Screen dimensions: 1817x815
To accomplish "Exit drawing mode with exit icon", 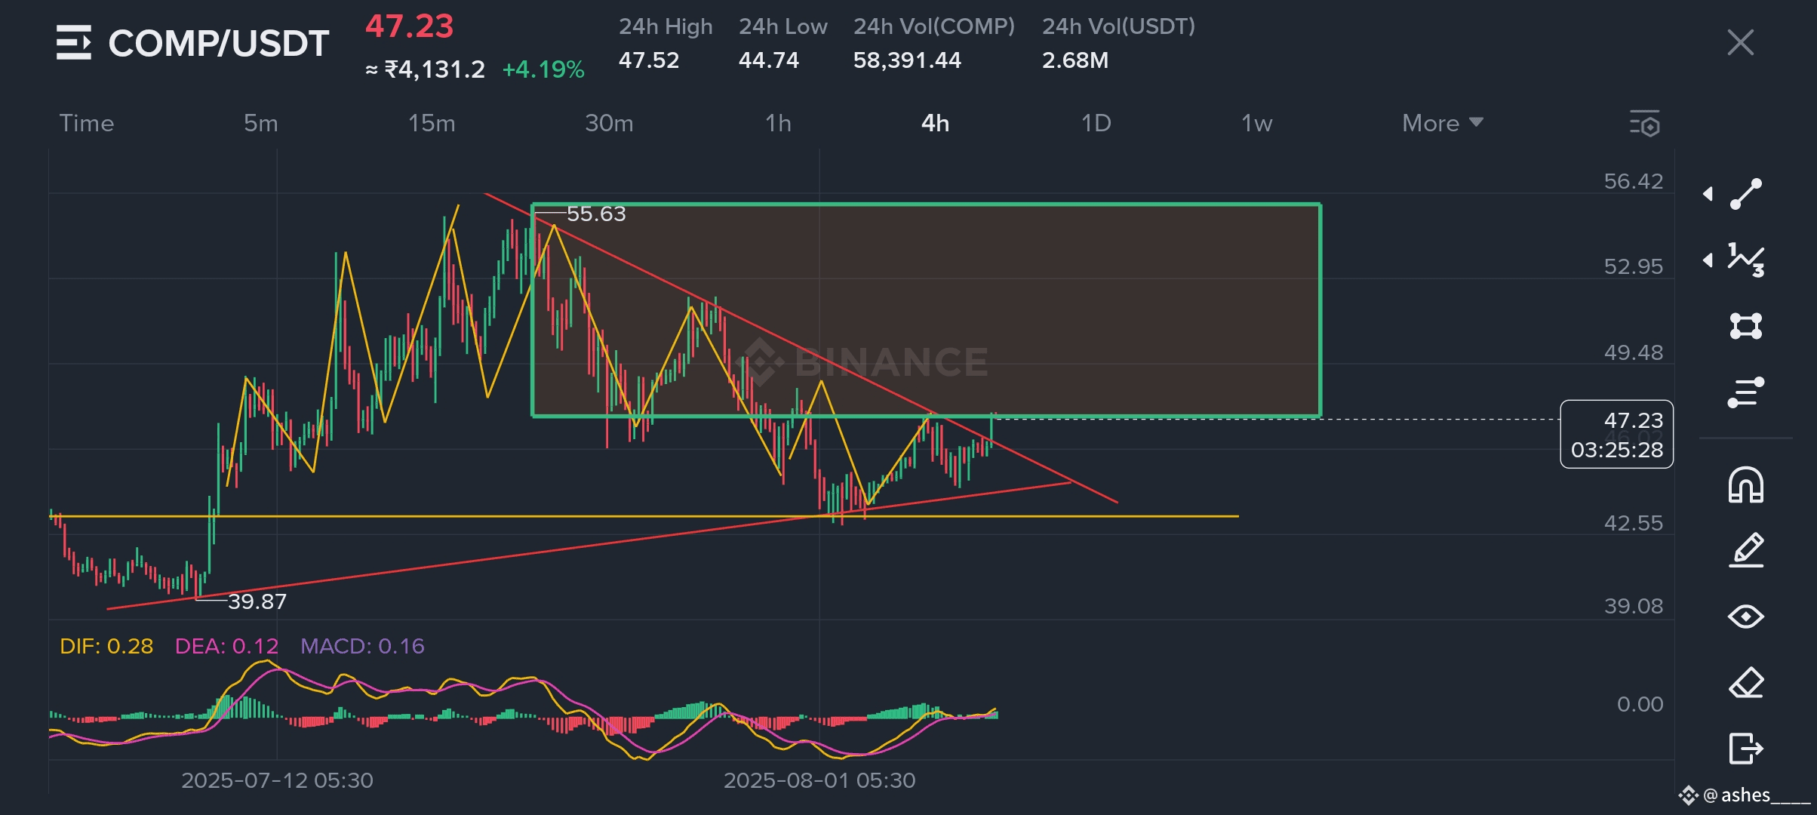I will 1745,749.
